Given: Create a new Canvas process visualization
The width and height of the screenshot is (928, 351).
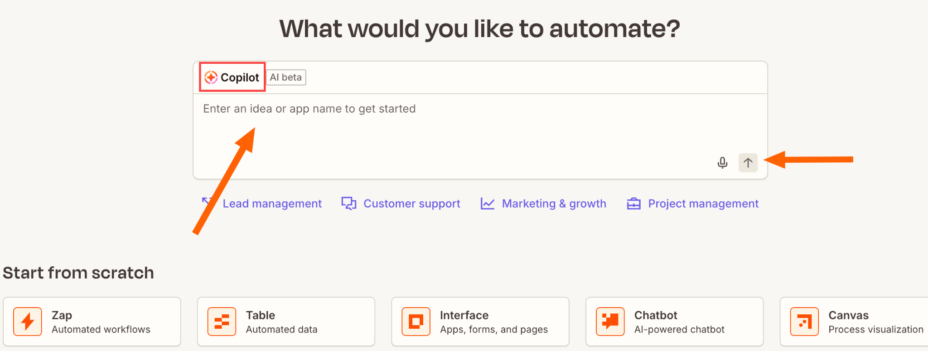Looking at the screenshot, I should [x=854, y=322].
